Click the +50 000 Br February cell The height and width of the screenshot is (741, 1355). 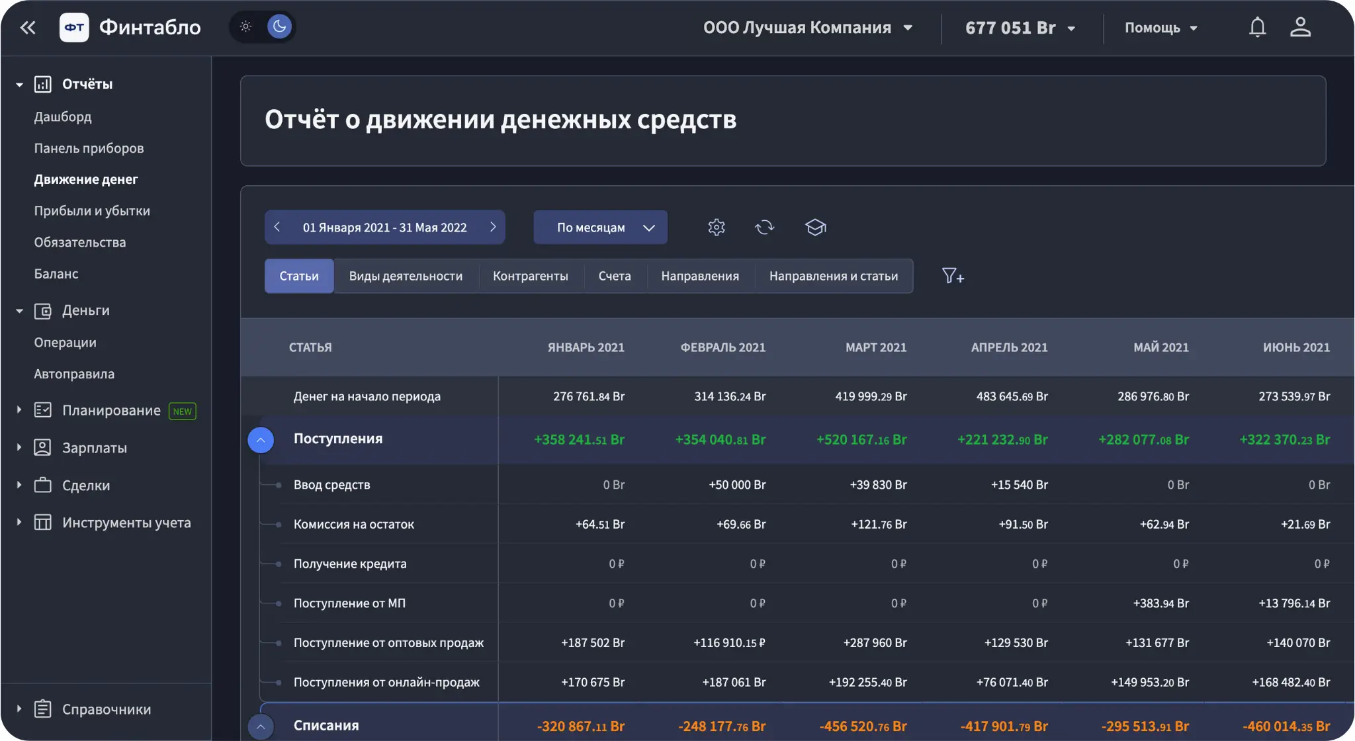(x=737, y=484)
